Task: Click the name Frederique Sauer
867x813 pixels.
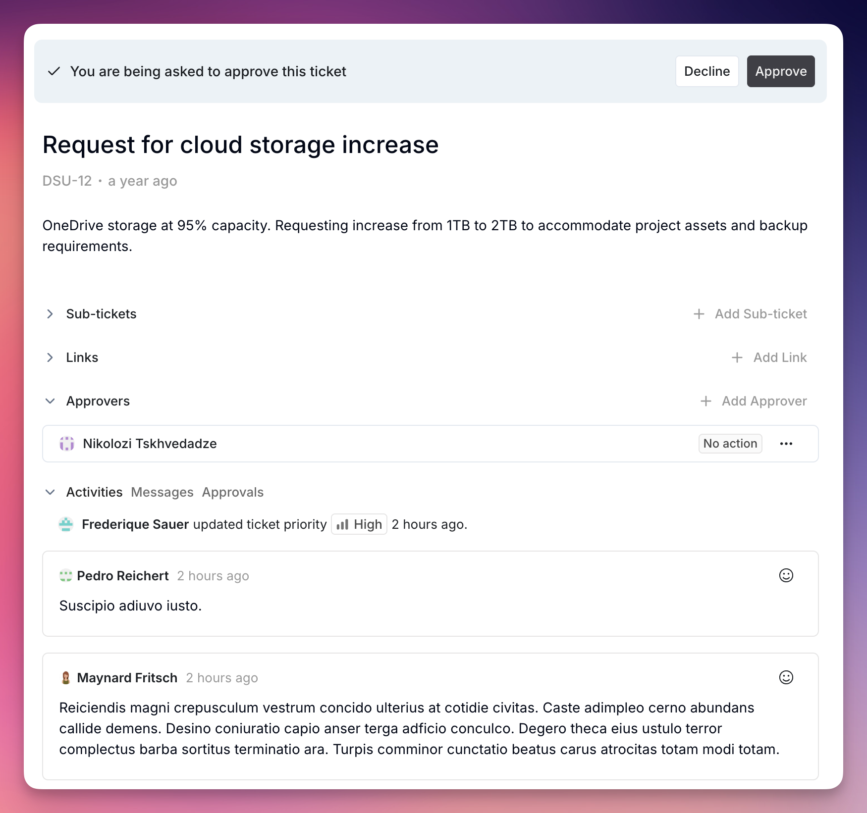Action: pyautogui.click(x=135, y=524)
